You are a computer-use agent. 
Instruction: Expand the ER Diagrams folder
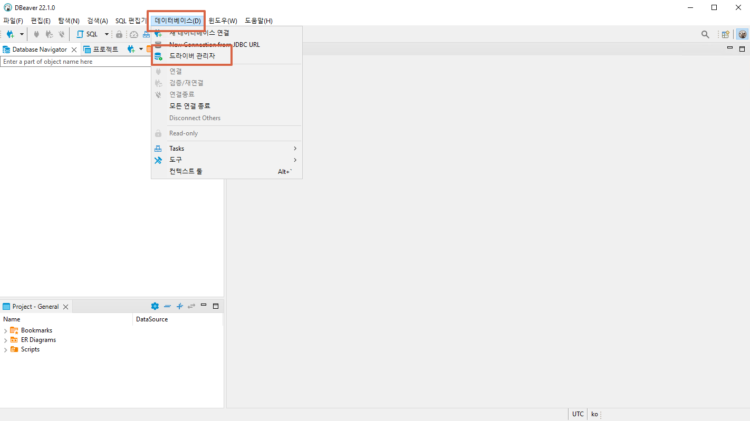pos(5,340)
